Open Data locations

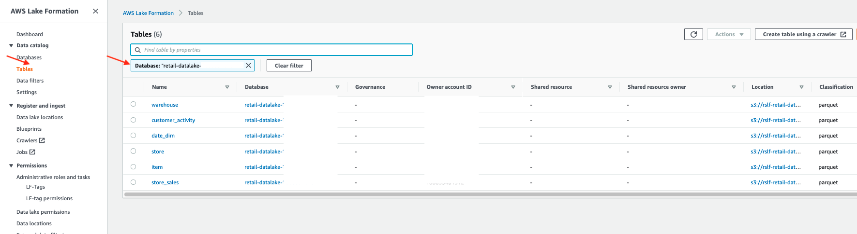[34, 223]
